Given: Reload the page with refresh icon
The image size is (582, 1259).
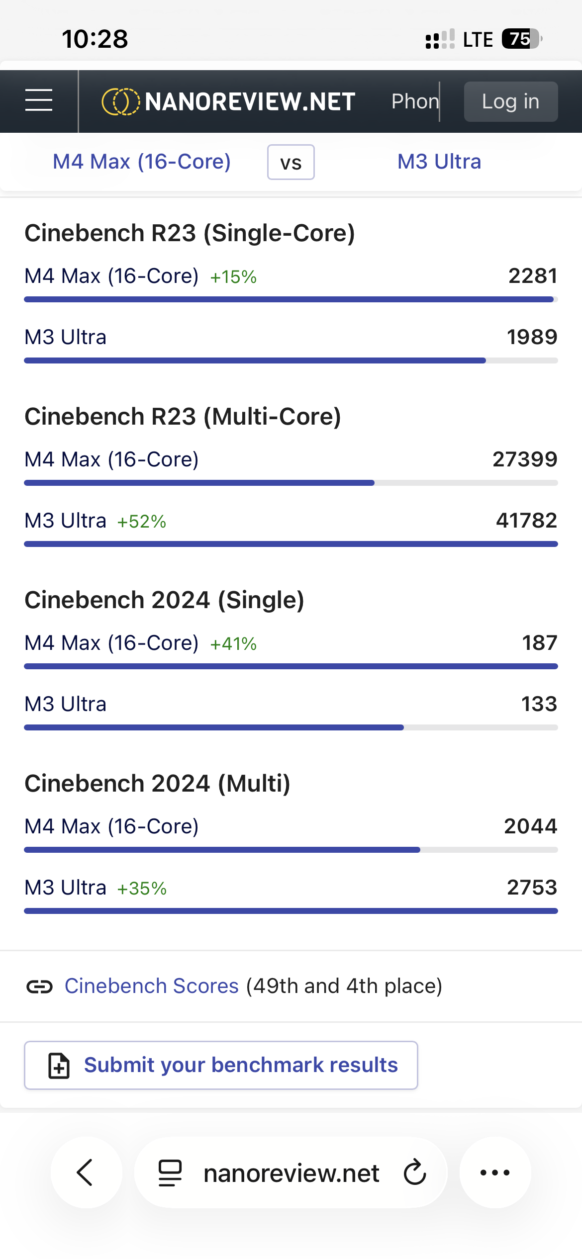Looking at the screenshot, I should (x=415, y=1172).
